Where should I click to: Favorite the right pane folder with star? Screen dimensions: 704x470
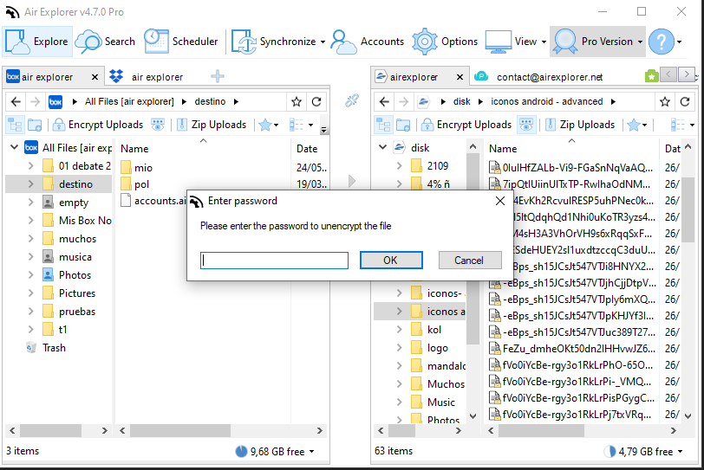click(x=665, y=102)
